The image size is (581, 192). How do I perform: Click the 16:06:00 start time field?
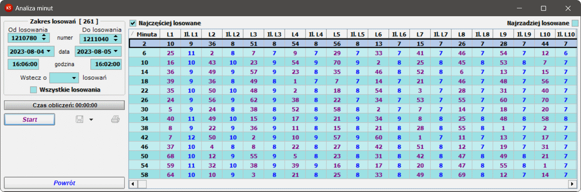point(23,64)
